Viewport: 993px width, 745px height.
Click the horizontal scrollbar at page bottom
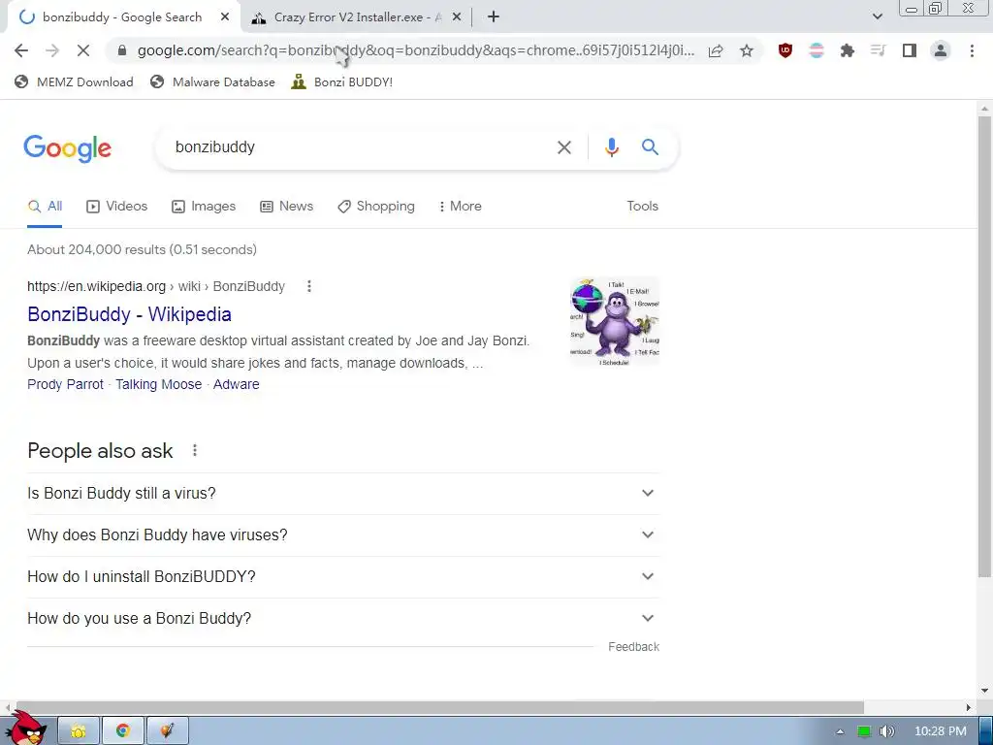click(439, 707)
